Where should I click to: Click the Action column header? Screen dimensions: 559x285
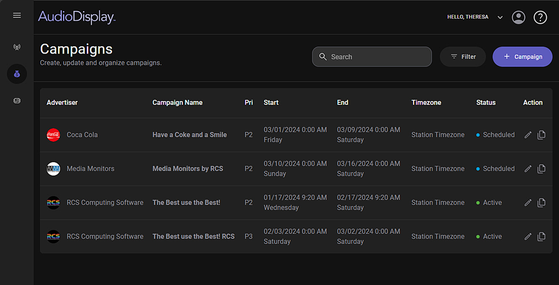pos(533,102)
